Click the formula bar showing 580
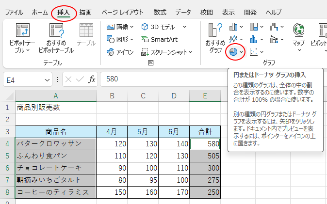 (163, 79)
